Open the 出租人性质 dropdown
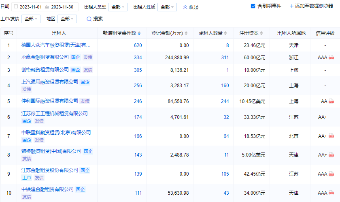Screen dimensions: 340x202 tap(167, 7)
